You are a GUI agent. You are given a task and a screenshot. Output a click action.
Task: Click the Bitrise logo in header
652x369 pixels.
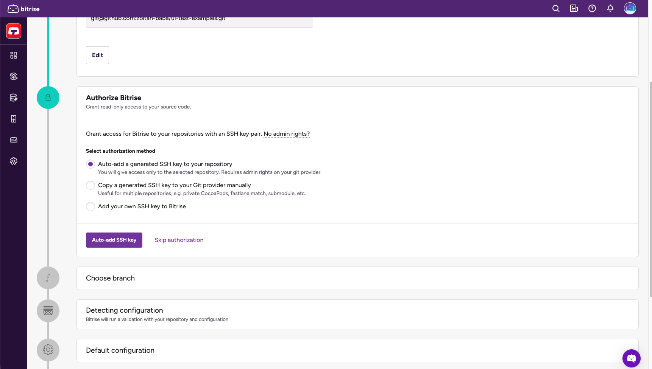pos(23,9)
